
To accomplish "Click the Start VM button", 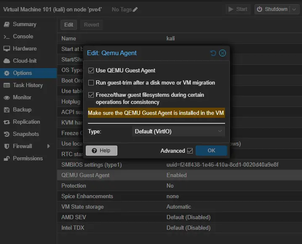I will click(238, 9).
